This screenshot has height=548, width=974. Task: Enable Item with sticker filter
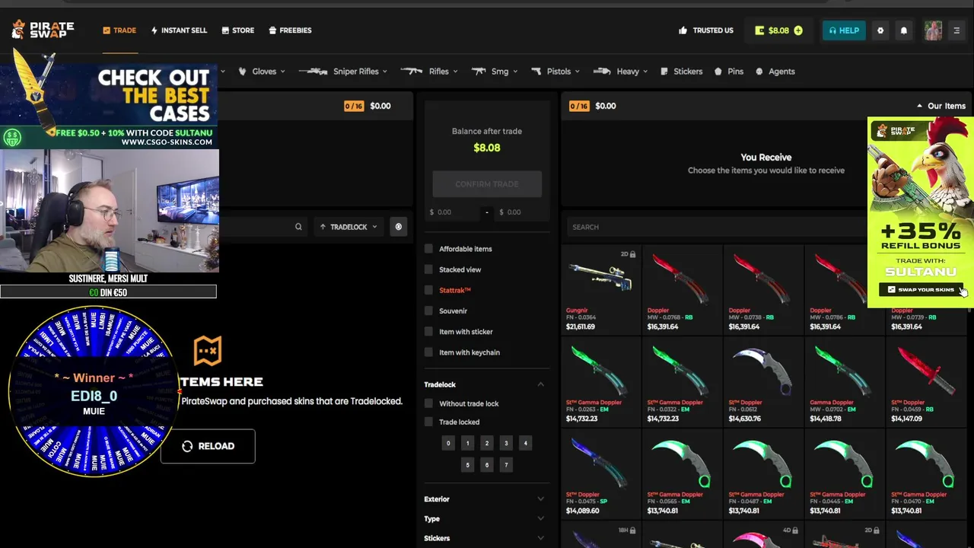point(428,332)
